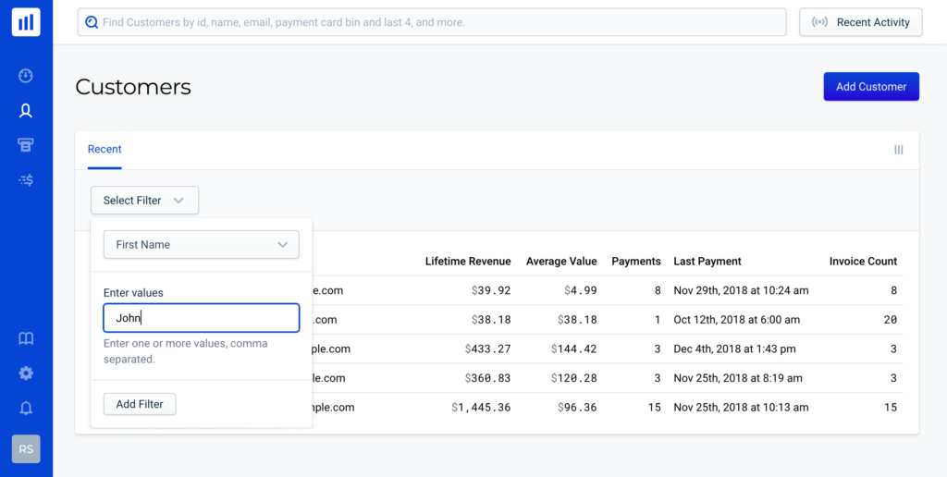Viewport: 947px width, 477px height.
Task: Open the documentation book icon
Action: [26, 339]
